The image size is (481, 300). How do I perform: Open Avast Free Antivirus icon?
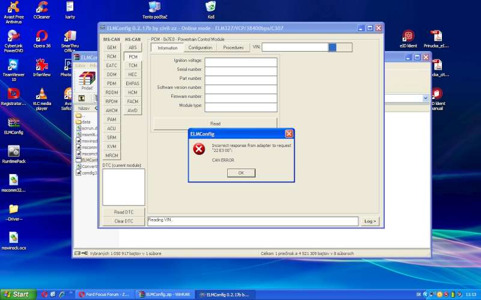pyautogui.click(x=13, y=8)
